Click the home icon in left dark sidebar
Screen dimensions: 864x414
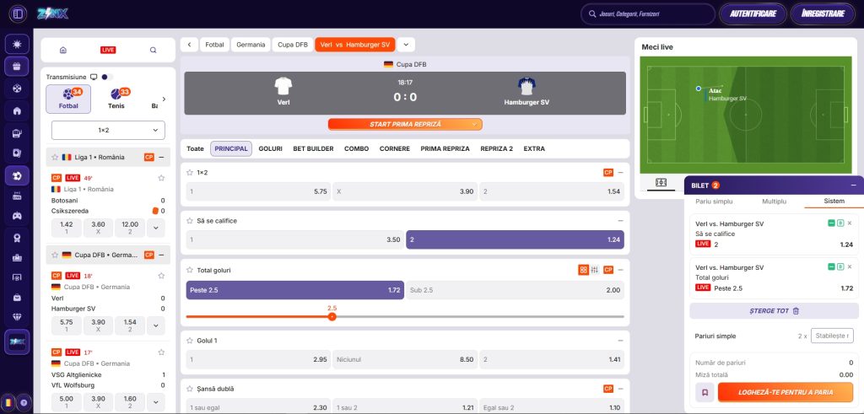click(x=17, y=110)
